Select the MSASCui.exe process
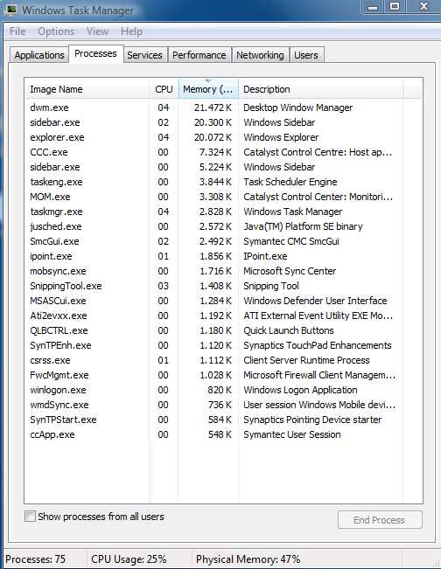441x569 pixels. click(214, 301)
